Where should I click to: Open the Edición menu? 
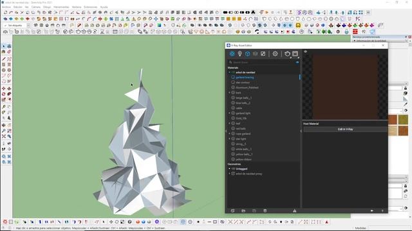pyautogui.click(x=18, y=7)
